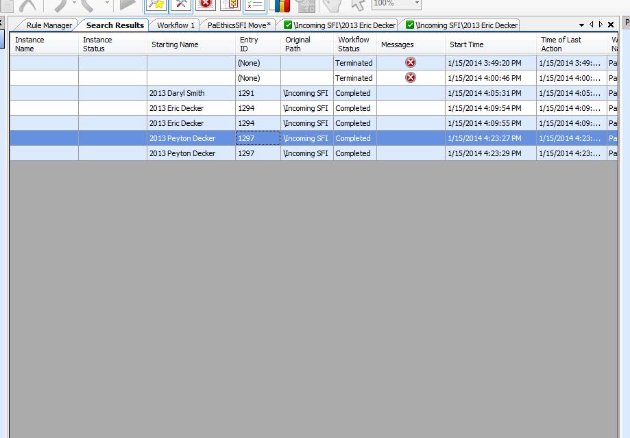Click the start time 1/15/2014 4:09:54 PM
The image size is (630, 438).
pos(491,108)
